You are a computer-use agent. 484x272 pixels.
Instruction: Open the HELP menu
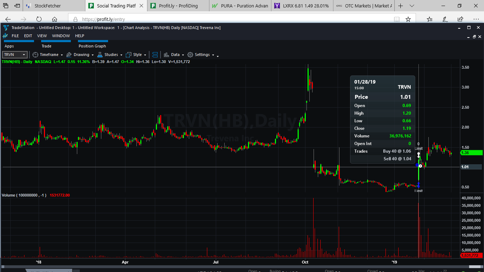click(80, 36)
